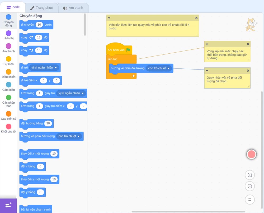Click the zoom in magnifier icon
Screen dimensions: 264x213
[250, 175]
